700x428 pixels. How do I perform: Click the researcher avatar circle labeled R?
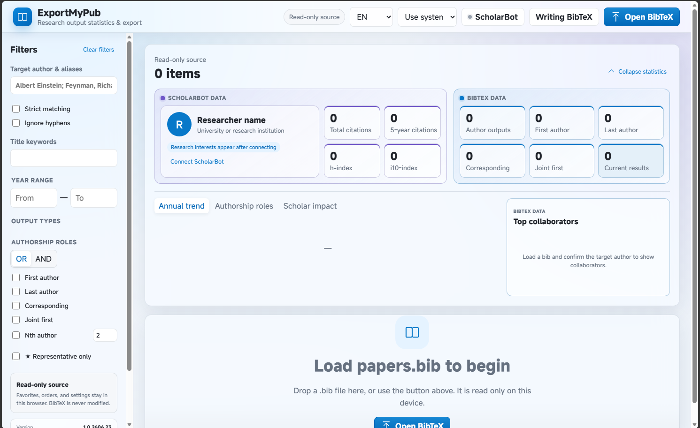tap(179, 124)
